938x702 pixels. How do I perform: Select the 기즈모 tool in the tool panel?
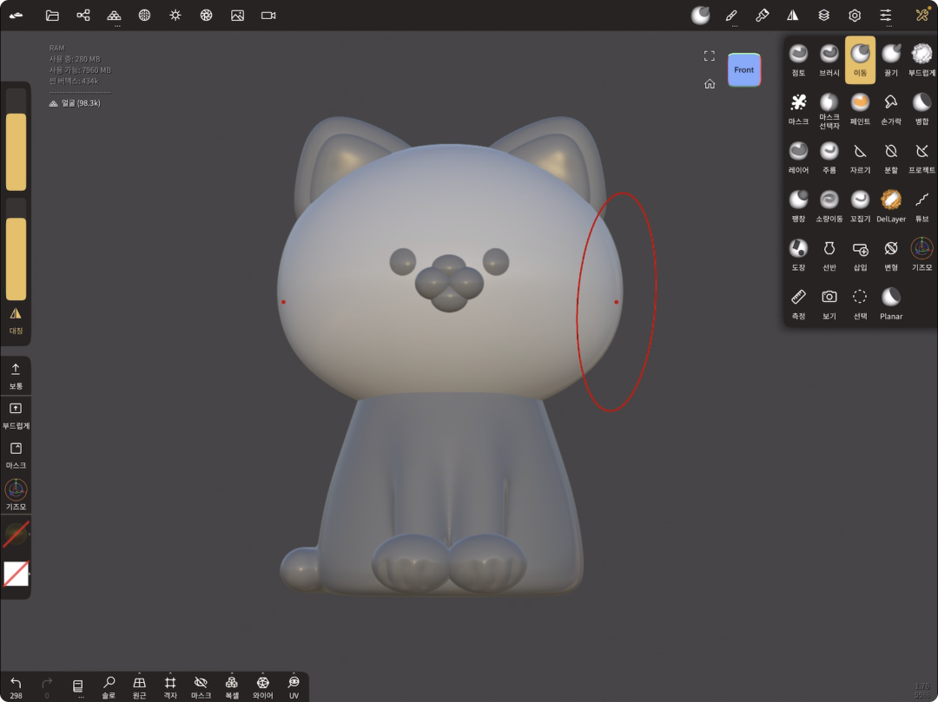pos(921,255)
